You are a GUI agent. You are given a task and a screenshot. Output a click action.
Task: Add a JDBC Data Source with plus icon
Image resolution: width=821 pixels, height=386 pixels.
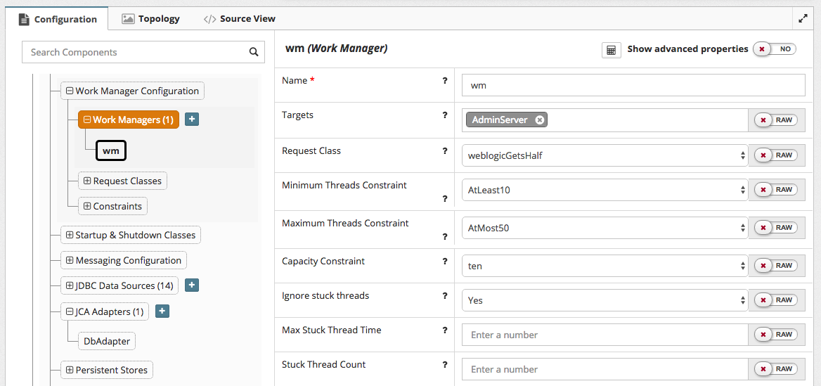(x=192, y=285)
